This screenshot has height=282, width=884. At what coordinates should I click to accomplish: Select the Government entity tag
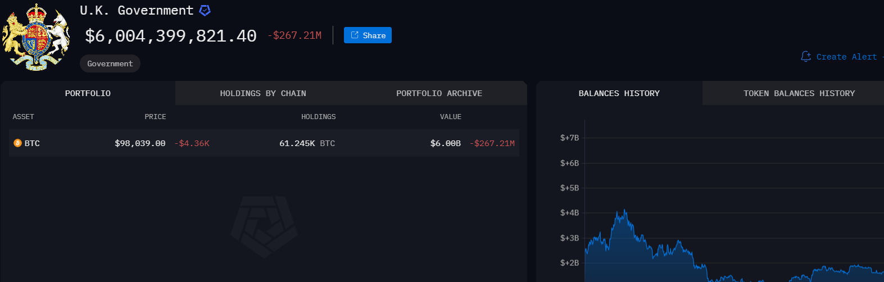110,63
